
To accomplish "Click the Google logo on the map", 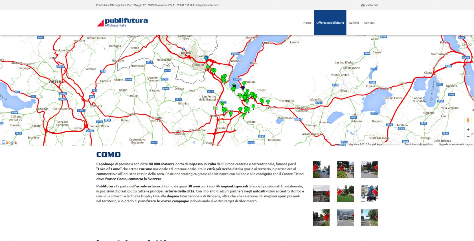I will coord(9,142).
